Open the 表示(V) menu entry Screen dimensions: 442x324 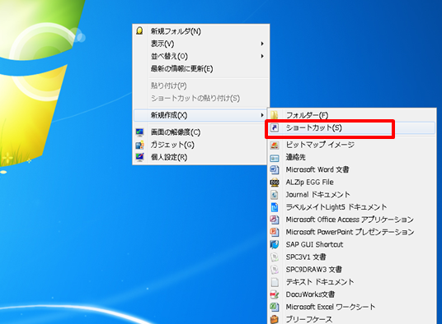pos(201,44)
